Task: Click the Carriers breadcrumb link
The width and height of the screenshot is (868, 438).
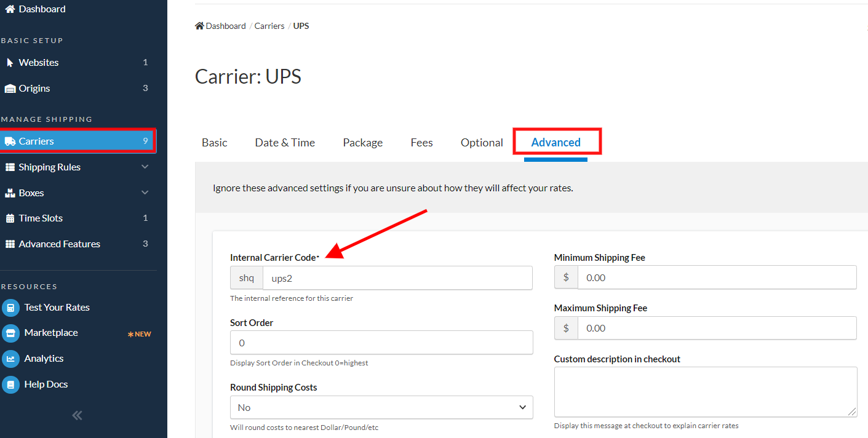Action: (x=269, y=26)
